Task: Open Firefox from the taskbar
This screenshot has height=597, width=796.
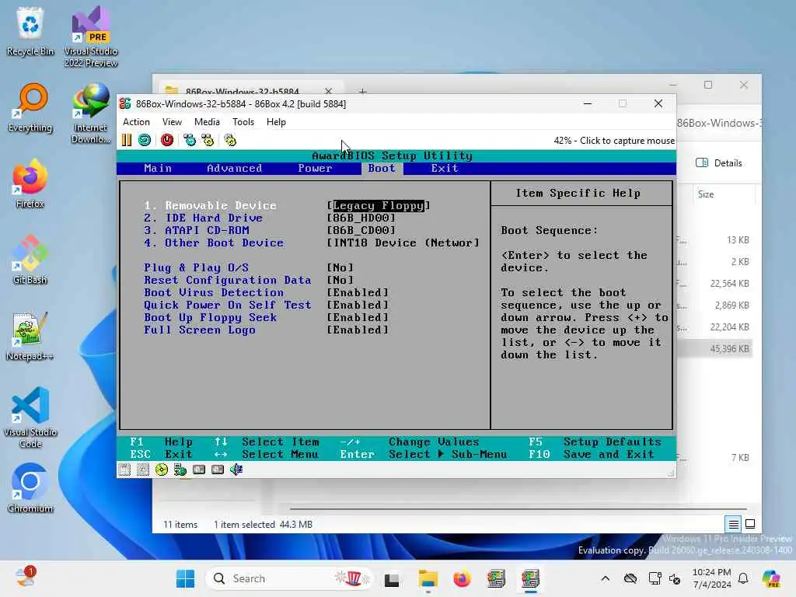Action: 462,578
